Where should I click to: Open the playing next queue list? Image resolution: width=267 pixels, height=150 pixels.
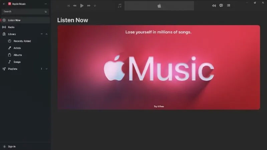click(x=229, y=5)
